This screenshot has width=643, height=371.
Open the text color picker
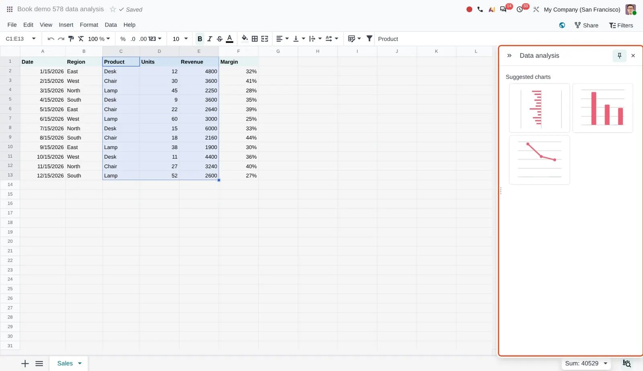(x=229, y=39)
